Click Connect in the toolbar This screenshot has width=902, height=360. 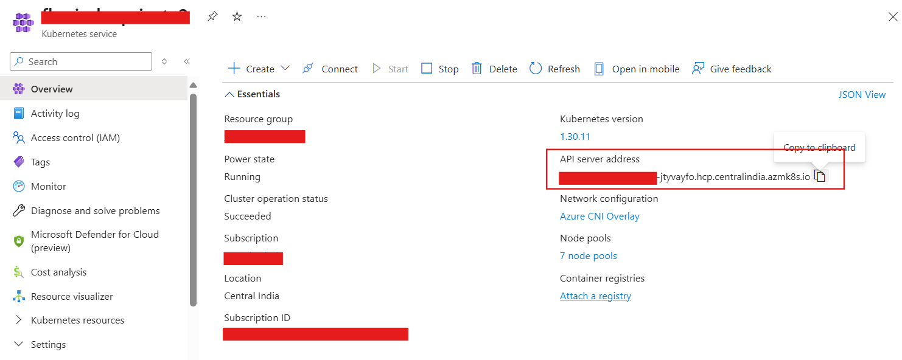[x=330, y=69]
